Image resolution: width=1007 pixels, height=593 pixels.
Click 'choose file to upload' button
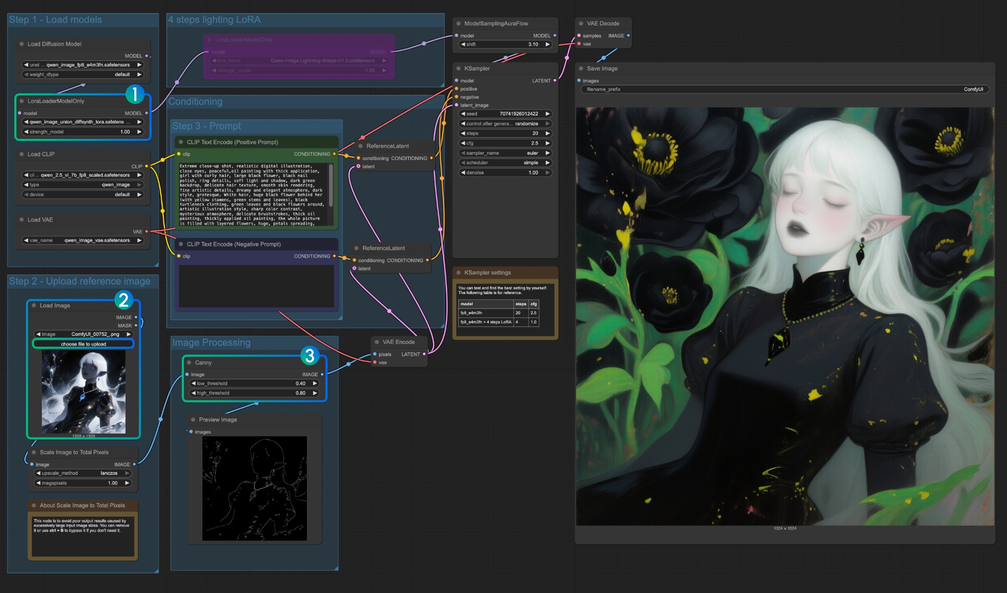[83, 344]
